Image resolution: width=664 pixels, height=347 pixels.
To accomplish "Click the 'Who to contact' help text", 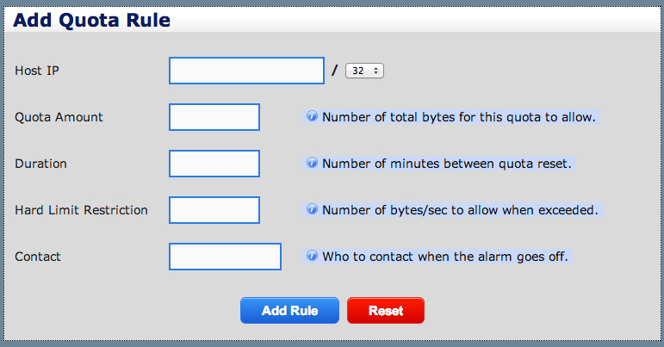I will pos(444,257).
